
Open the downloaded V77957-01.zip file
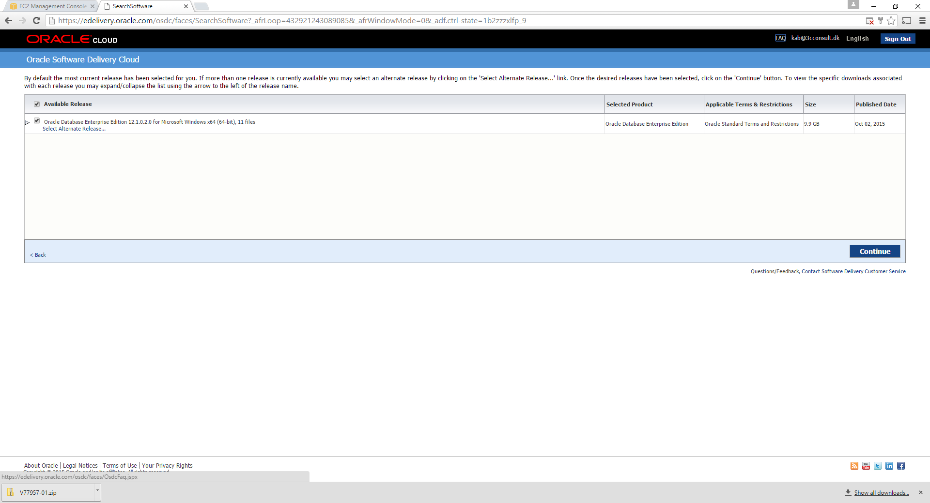pyautogui.click(x=47, y=492)
